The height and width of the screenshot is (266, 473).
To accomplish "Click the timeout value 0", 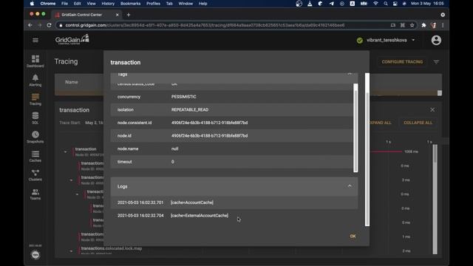I will coord(172,162).
